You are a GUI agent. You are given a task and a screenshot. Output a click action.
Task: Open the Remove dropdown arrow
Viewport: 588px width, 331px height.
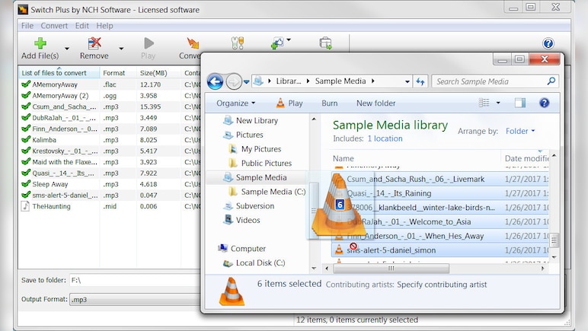[x=121, y=48]
